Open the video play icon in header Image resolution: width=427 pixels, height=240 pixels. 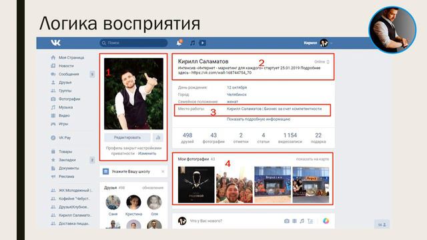[x=202, y=43]
